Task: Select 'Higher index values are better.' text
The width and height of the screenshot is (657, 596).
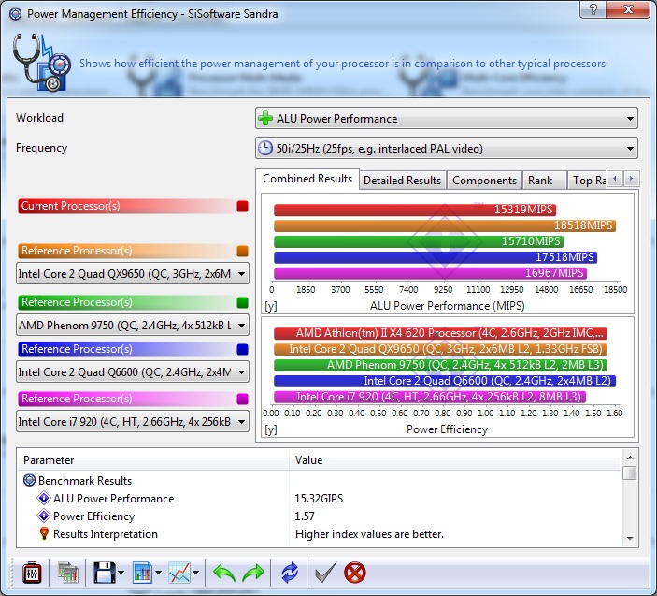Action: point(369,534)
